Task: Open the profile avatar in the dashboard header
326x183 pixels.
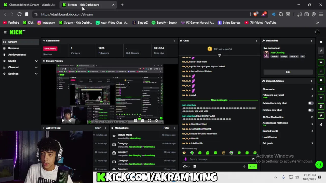Action: point(317,32)
